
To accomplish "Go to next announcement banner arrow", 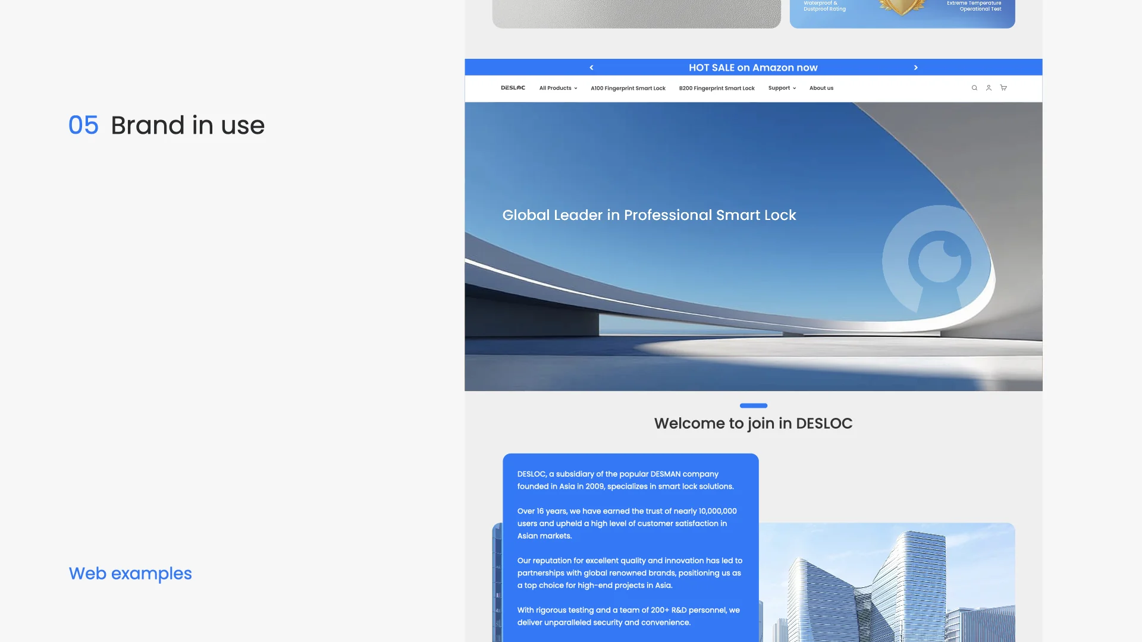I will (x=916, y=68).
